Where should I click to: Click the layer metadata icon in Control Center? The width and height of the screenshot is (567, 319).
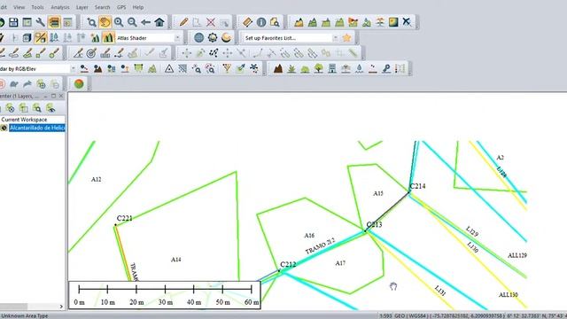[x=24, y=108]
